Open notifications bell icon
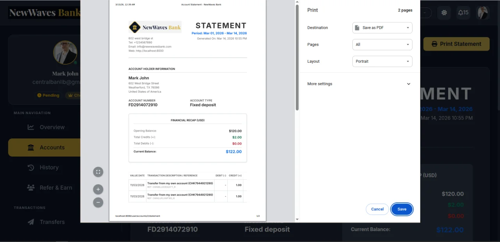The width and height of the screenshot is (500, 242). tap(463, 12)
